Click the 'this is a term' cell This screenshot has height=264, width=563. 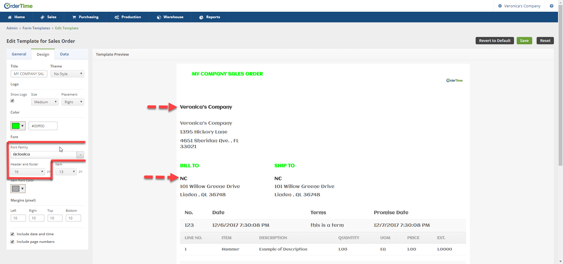click(327, 225)
